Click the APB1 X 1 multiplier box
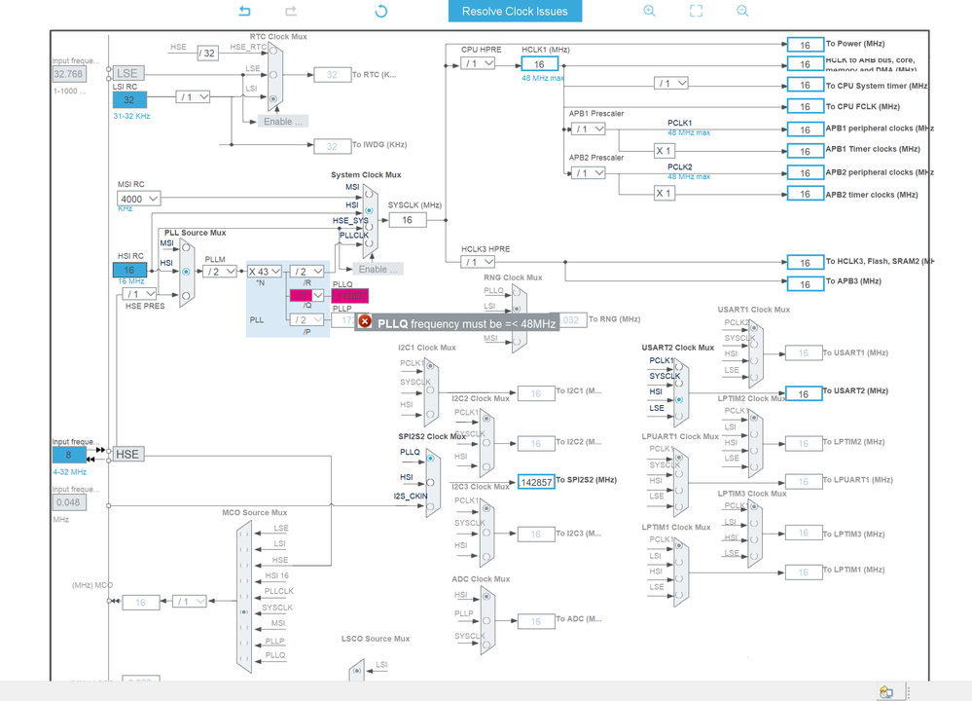Image resolution: width=972 pixels, height=701 pixels. pos(664,151)
